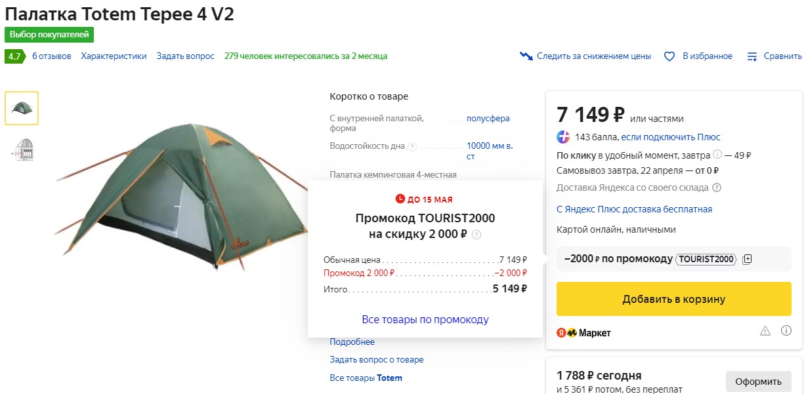Image resolution: width=806 pixels, height=394 pixels.
Task: Open Все товары Totem link
Action: point(366,378)
